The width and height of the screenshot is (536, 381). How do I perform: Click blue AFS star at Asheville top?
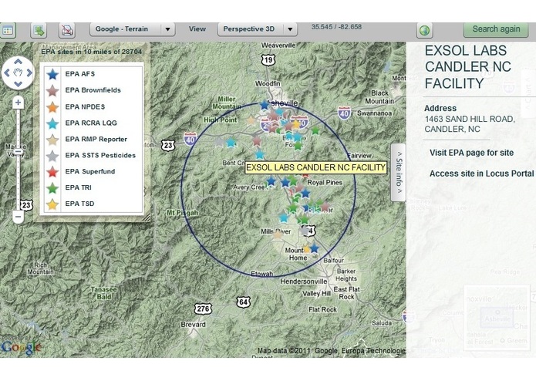[265, 105]
